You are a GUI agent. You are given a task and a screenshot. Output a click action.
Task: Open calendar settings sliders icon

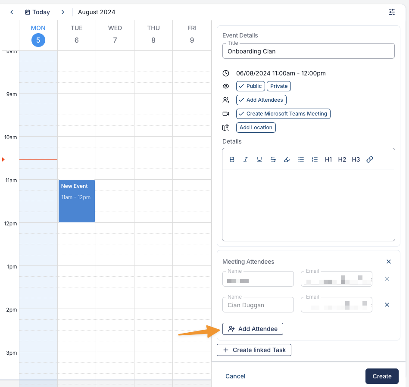[391, 12]
